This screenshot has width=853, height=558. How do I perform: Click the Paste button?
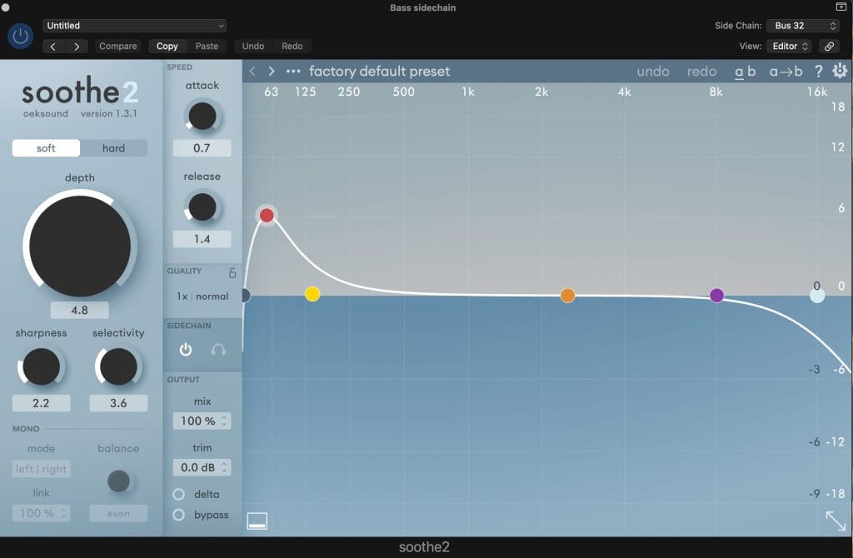pos(207,47)
